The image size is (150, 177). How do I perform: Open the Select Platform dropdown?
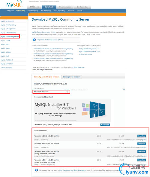51,92
